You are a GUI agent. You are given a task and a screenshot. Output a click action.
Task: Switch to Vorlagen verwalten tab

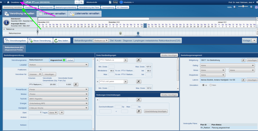(51, 13)
